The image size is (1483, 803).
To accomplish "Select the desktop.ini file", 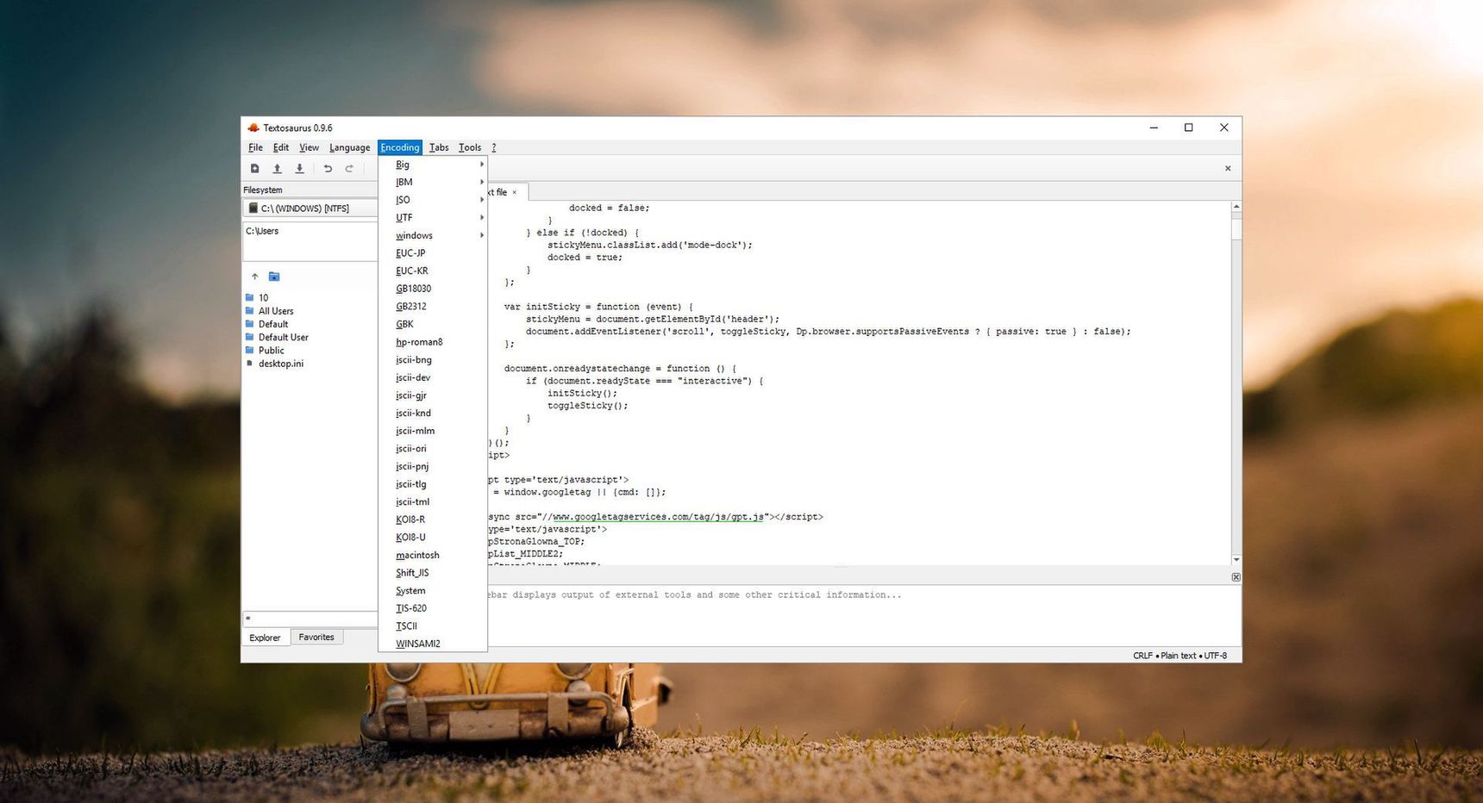I will (x=274, y=364).
